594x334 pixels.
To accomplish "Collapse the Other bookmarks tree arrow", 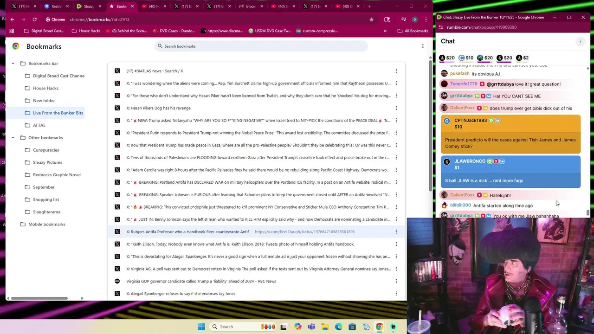I will [13, 138].
